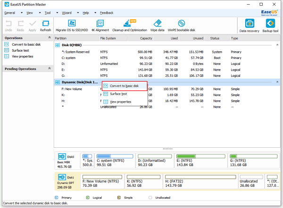Image resolution: width=283 pixels, height=208 pixels.
Task: Open the Feedback link
Action: tap(107, 13)
